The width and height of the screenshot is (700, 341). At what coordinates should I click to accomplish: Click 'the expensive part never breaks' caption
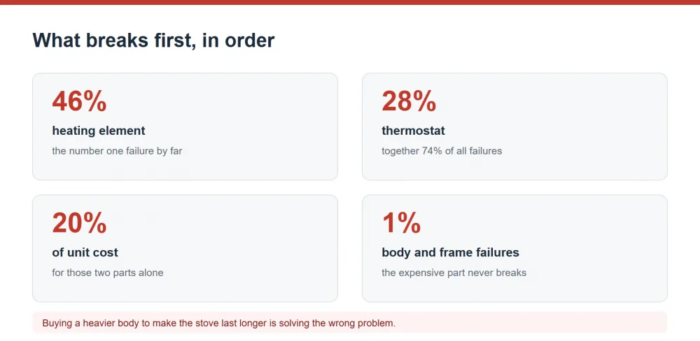click(x=454, y=273)
